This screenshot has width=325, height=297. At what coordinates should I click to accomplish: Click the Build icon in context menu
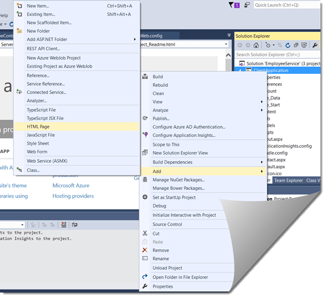(x=145, y=76)
